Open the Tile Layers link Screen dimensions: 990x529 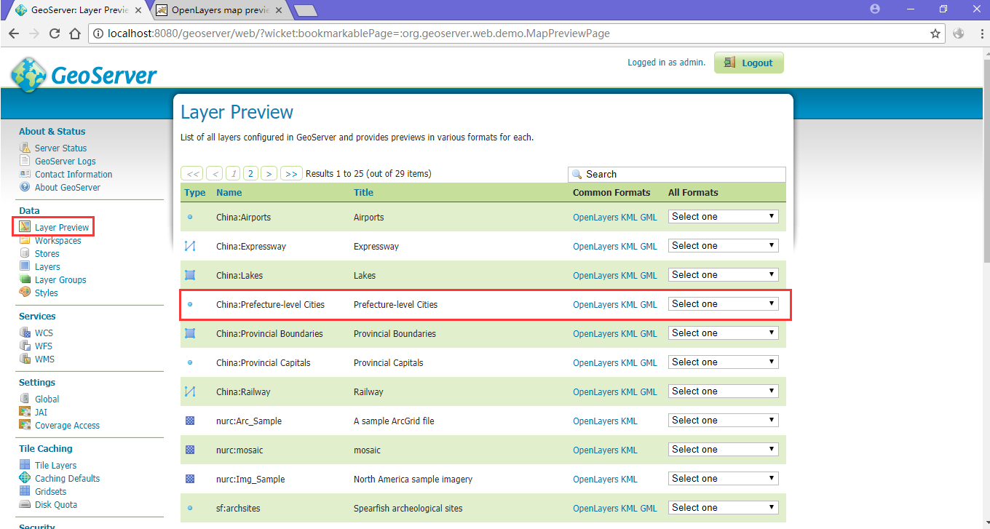pos(56,466)
